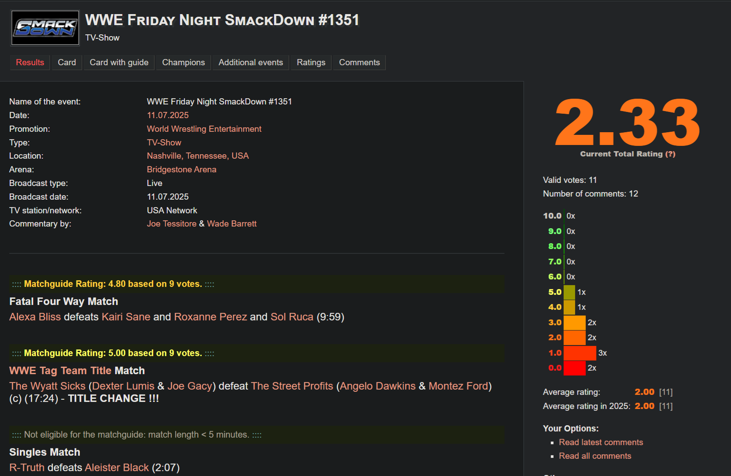The width and height of the screenshot is (731, 476).
Task: Click Number of comments: 12 text
Action: click(591, 193)
